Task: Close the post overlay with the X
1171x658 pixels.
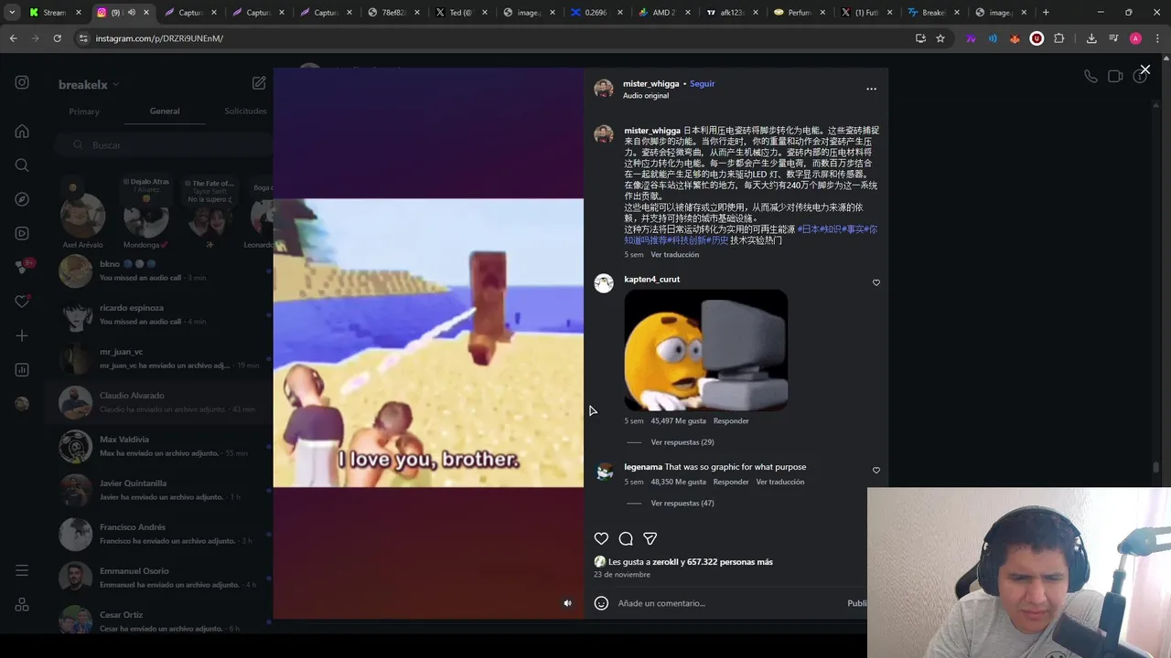Action: [x=1144, y=69]
